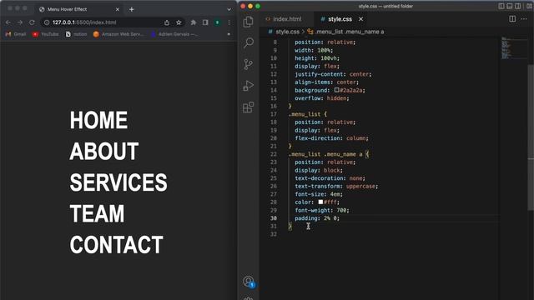Click the ABOUT menu link
534x300 pixels.
104,152
